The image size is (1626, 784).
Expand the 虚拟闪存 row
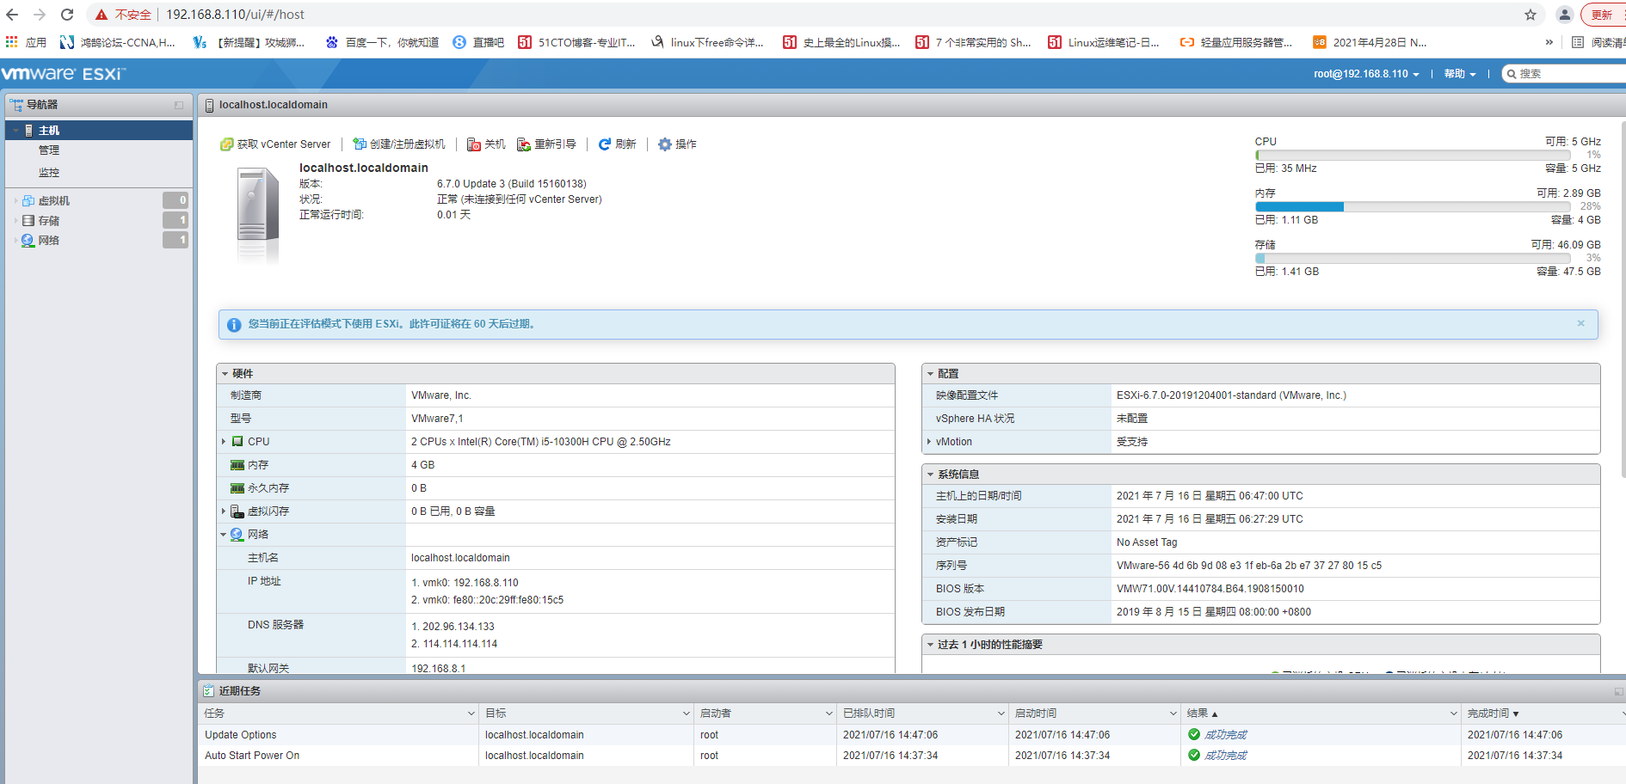224,511
